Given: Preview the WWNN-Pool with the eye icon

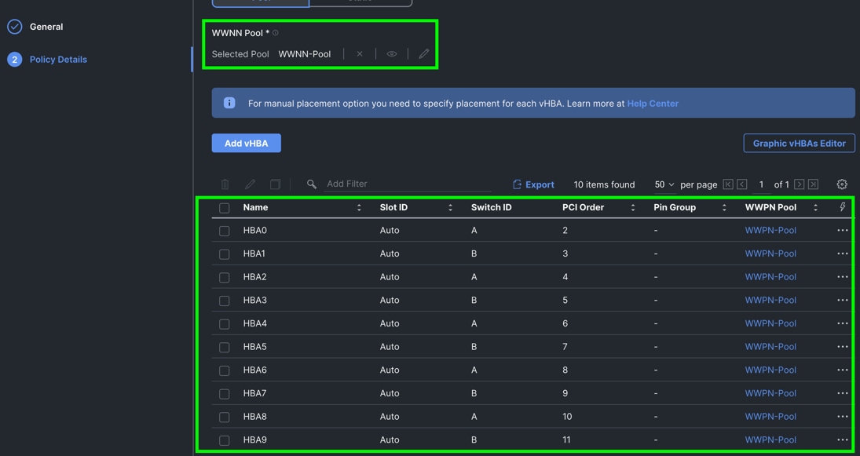Looking at the screenshot, I should tap(392, 54).
